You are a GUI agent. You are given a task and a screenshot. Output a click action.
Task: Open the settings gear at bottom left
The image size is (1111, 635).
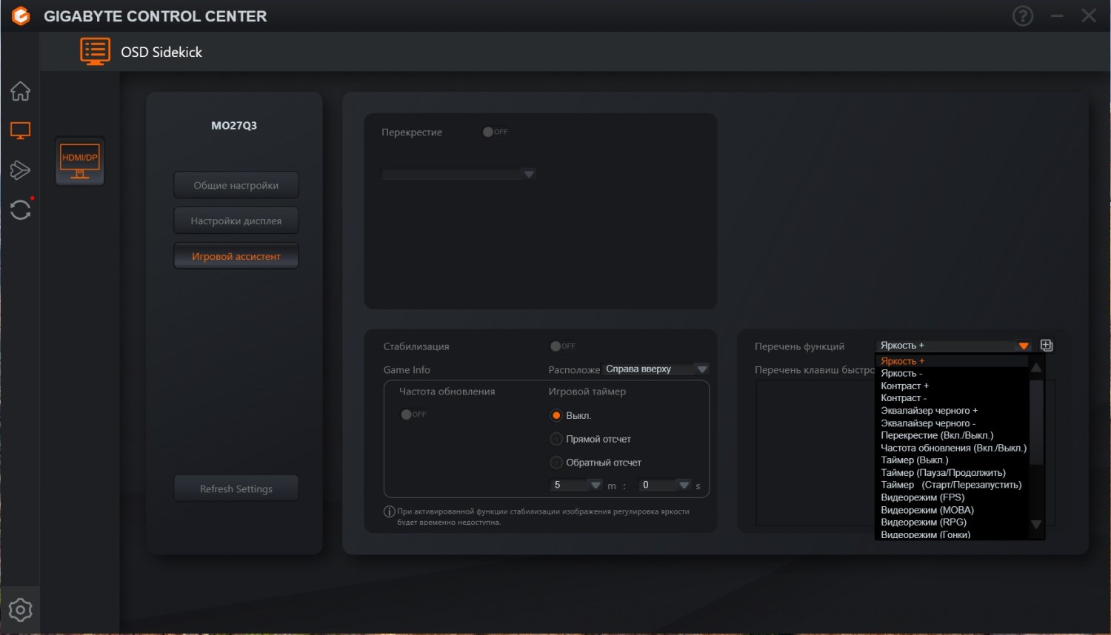(x=20, y=610)
